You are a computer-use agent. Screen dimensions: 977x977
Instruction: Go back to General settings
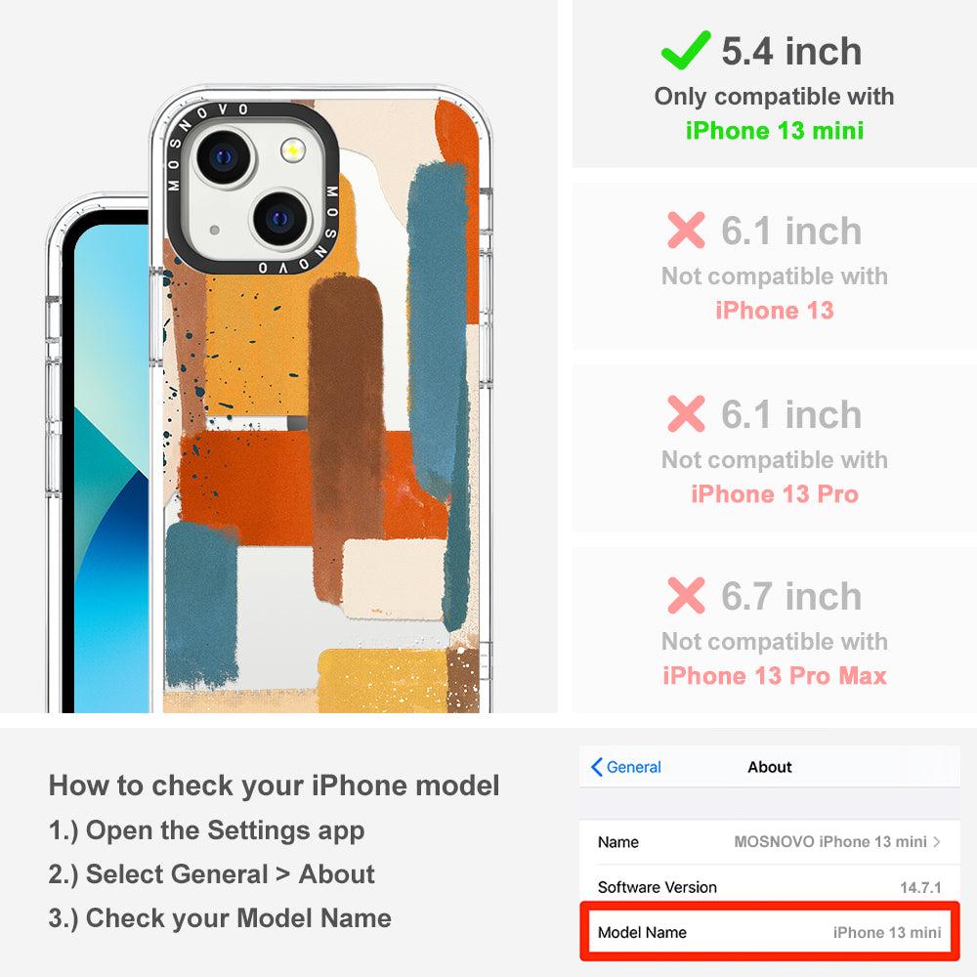coord(625,767)
